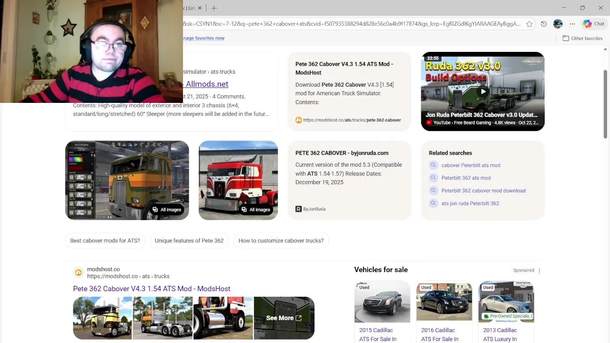Open the 2016 Cadillac ATS For Sale listing
The width and height of the screenshot is (610, 343).
pyautogui.click(x=440, y=334)
